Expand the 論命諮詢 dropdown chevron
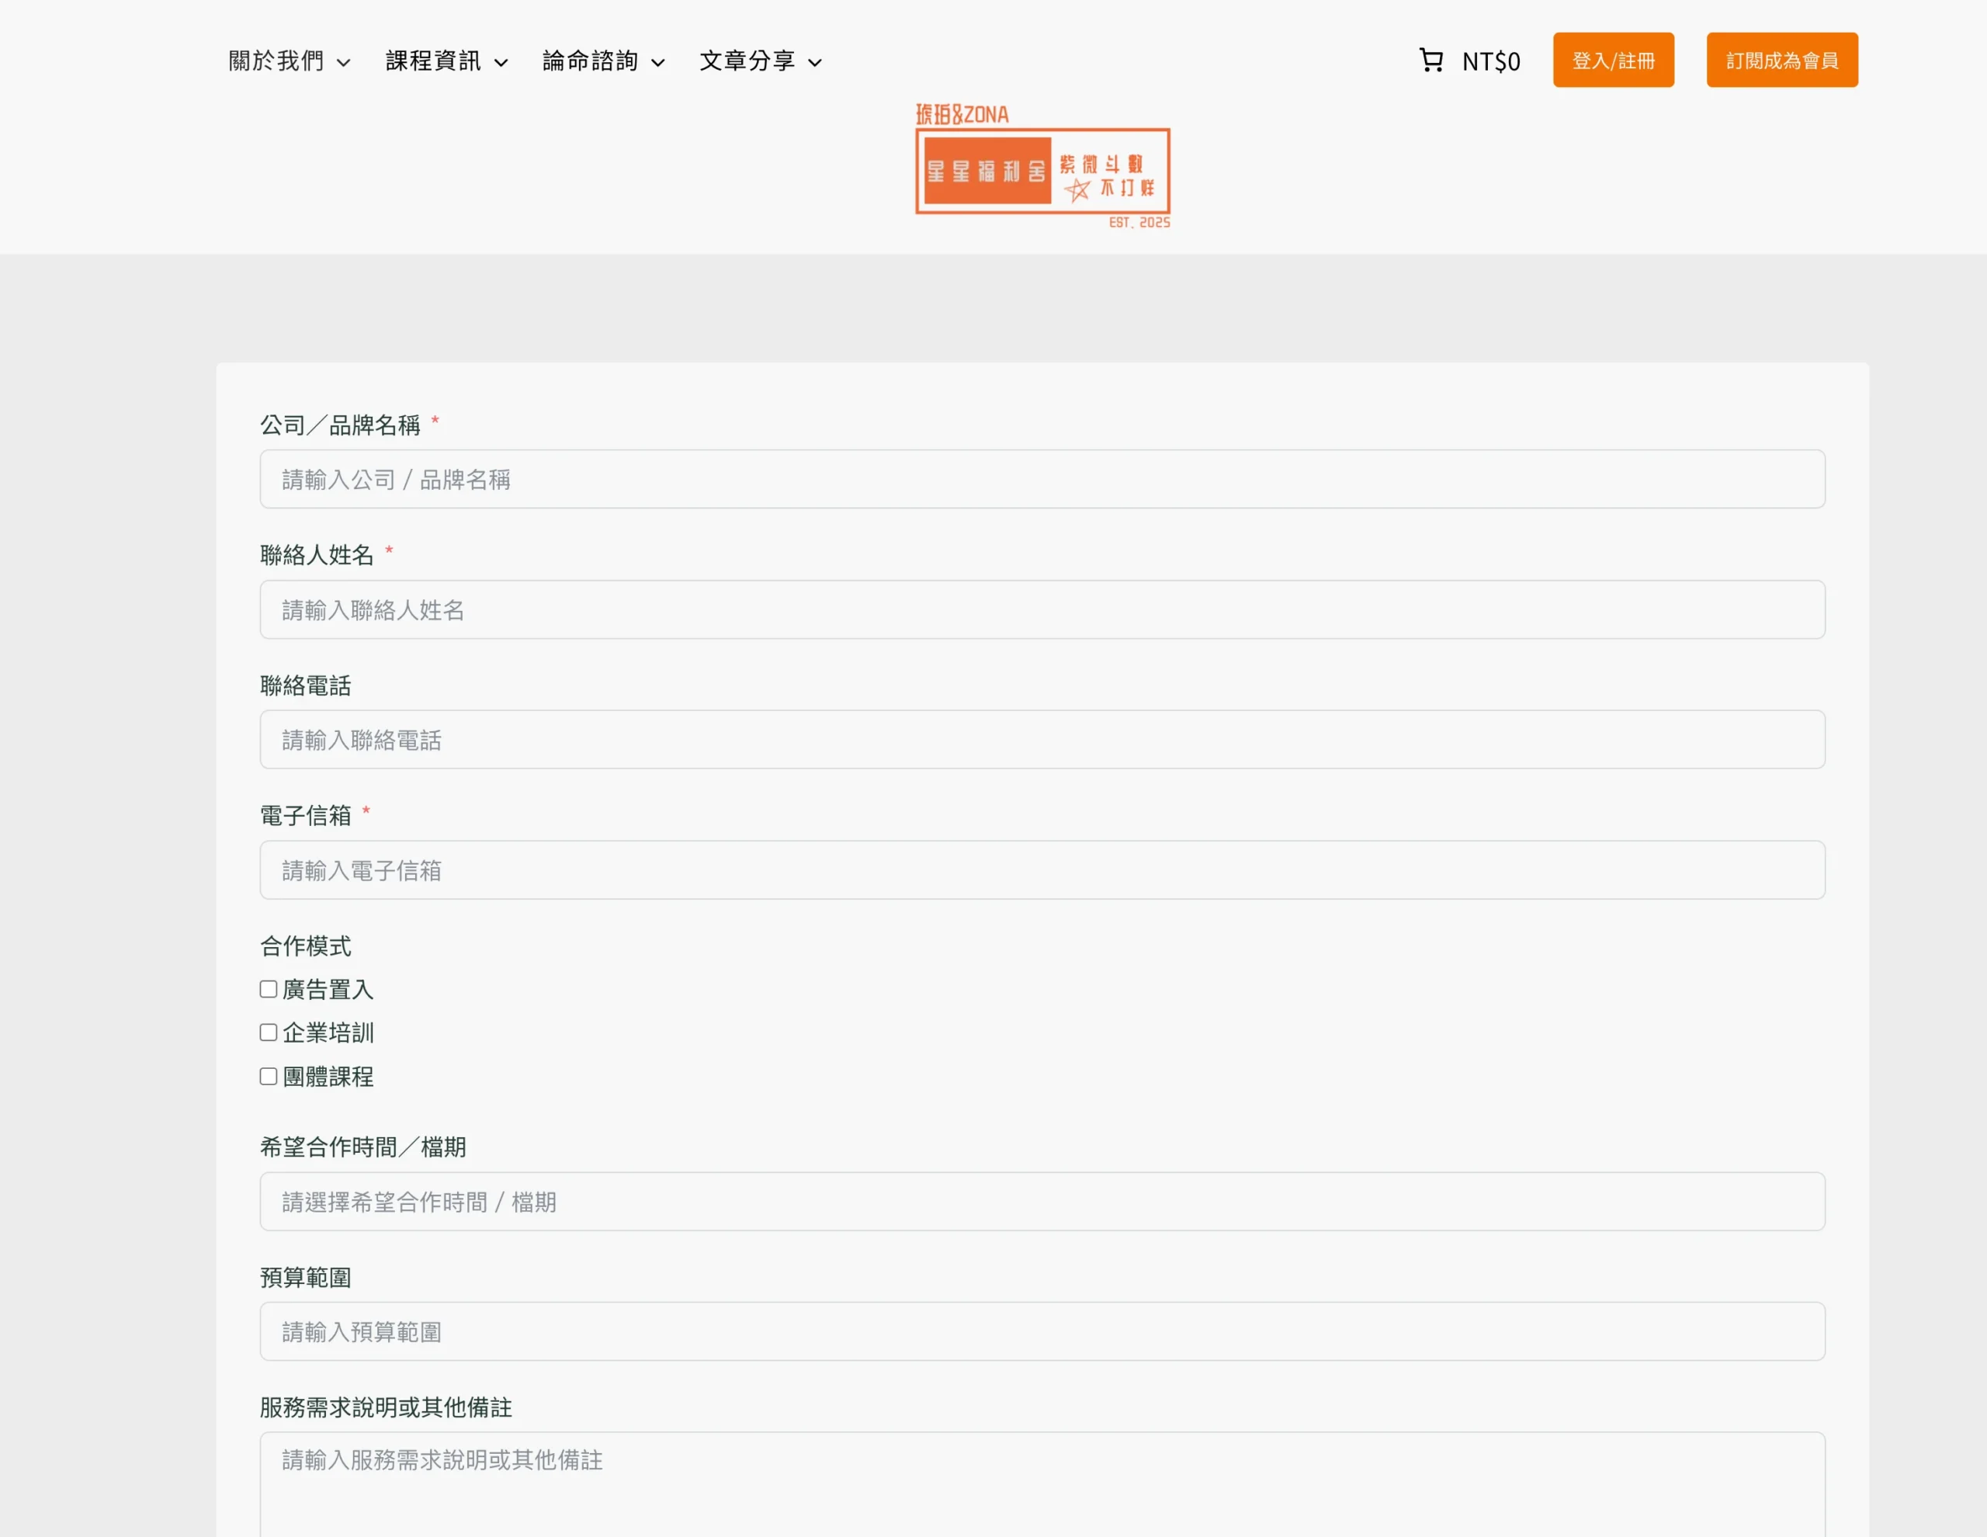This screenshot has width=1987, height=1537. pyautogui.click(x=657, y=63)
